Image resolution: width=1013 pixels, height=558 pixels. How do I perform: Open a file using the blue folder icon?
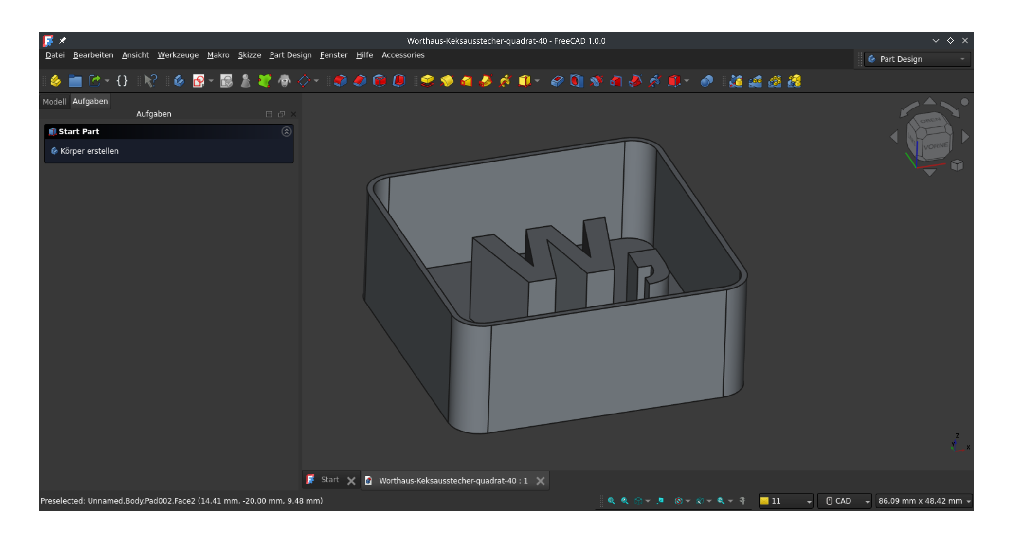point(75,81)
